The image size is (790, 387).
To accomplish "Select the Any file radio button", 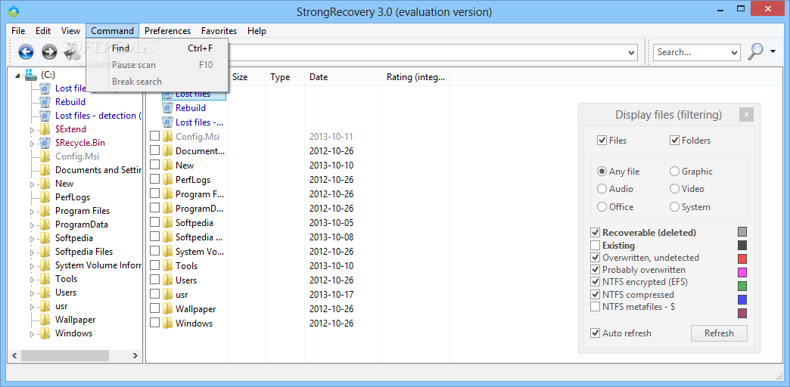I will click(602, 171).
